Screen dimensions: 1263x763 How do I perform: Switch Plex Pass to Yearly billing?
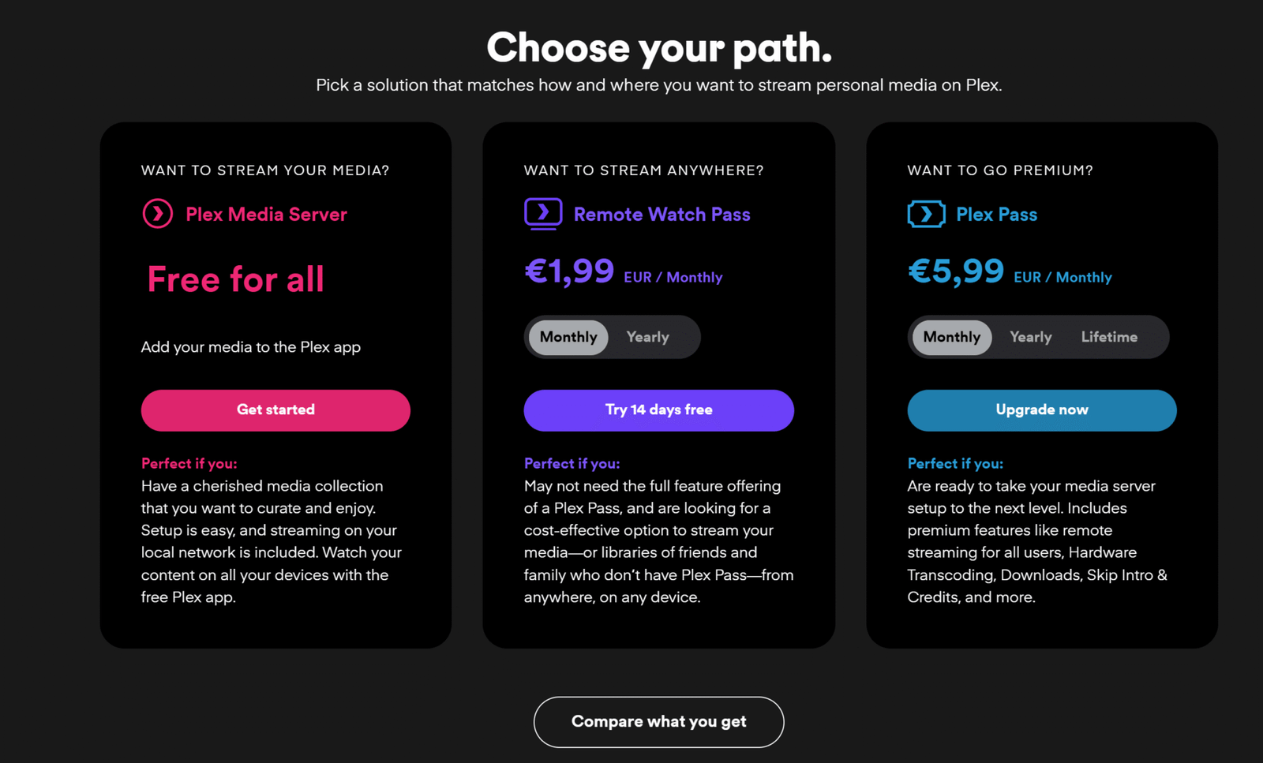click(1030, 337)
